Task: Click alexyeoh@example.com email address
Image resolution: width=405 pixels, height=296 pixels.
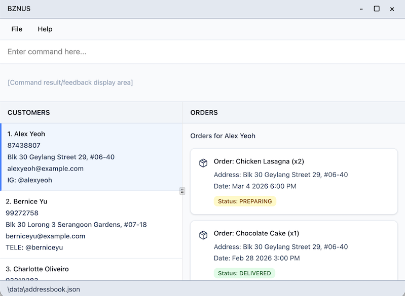Action: (x=46, y=168)
